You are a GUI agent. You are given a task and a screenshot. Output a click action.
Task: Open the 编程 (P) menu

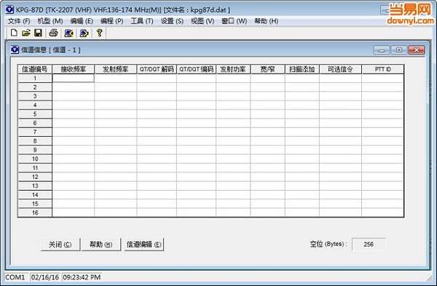111,21
